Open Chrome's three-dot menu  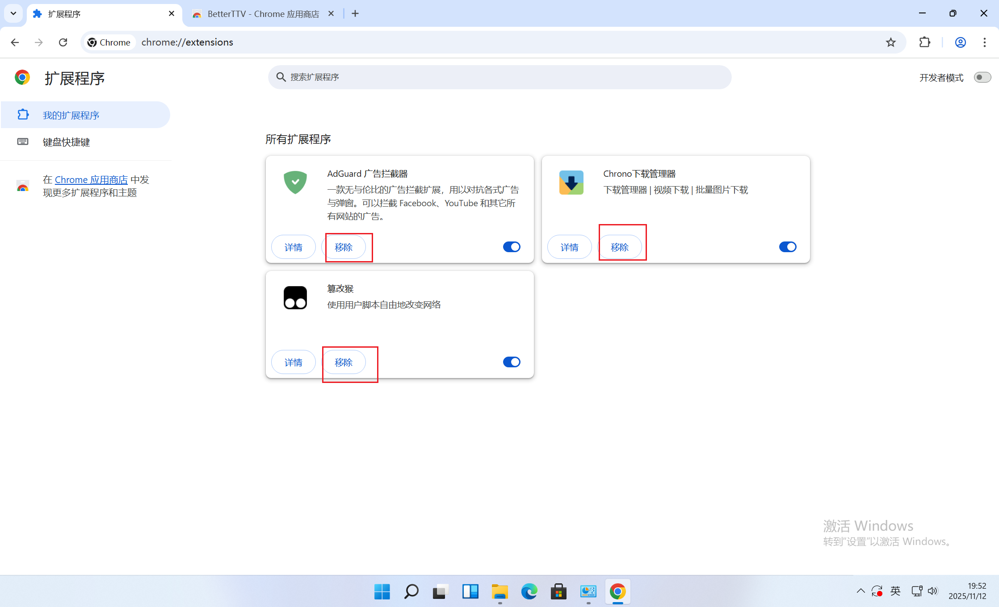tap(985, 42)
